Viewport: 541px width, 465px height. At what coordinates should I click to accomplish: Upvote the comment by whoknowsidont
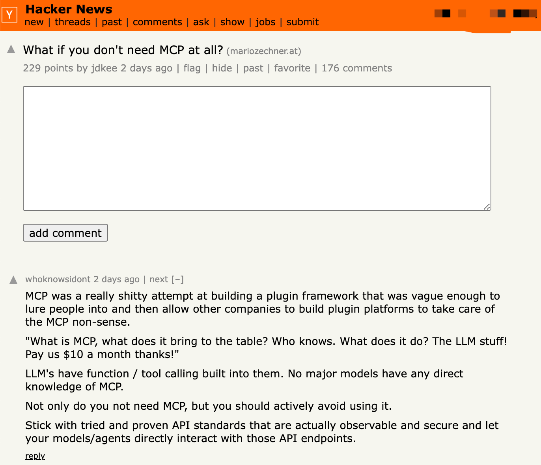coord(13,280)
